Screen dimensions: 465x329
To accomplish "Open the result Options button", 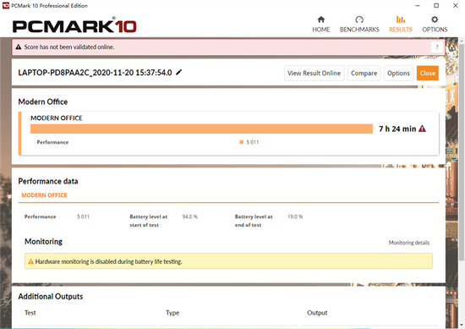I will click(x=398, y=73).
